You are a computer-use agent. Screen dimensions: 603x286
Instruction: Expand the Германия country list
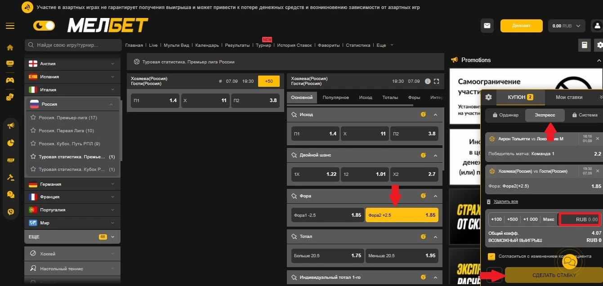(x=72, y=184)
